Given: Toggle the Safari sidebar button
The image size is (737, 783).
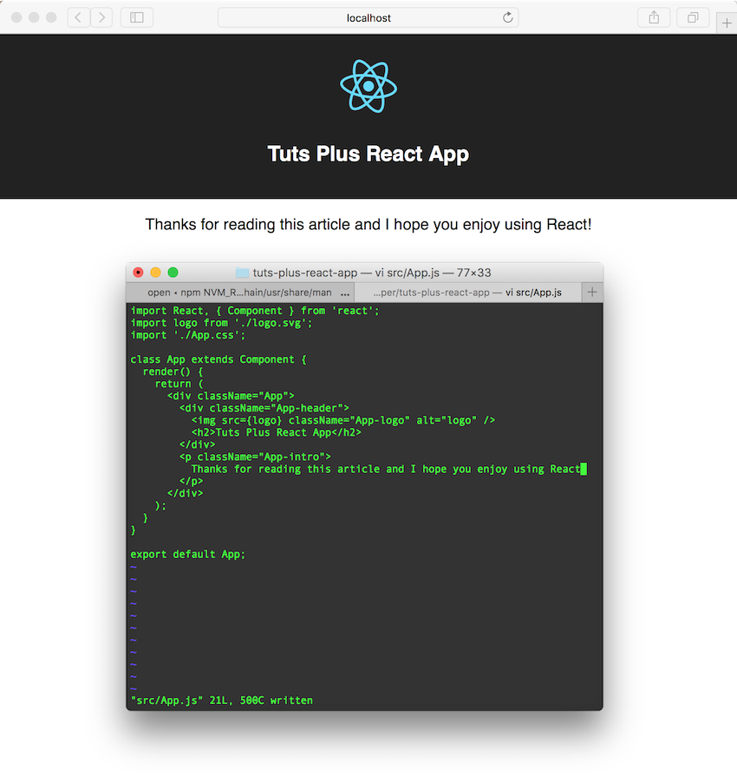Looking at the screenshot, I should [137, 17].
